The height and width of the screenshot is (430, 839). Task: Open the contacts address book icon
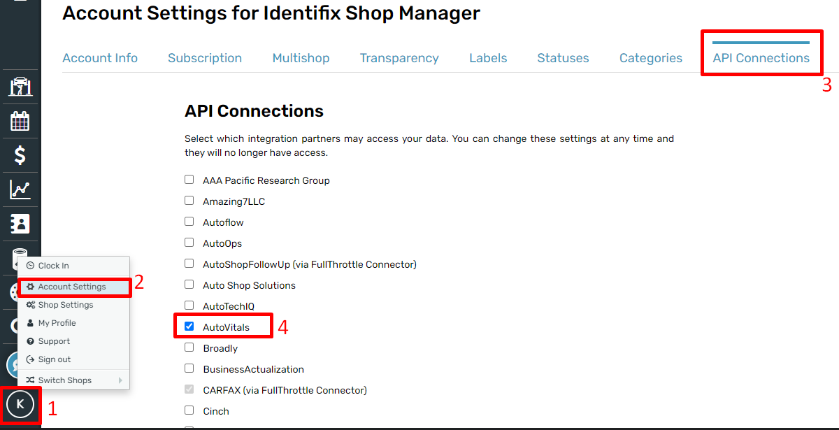[20, 224]
